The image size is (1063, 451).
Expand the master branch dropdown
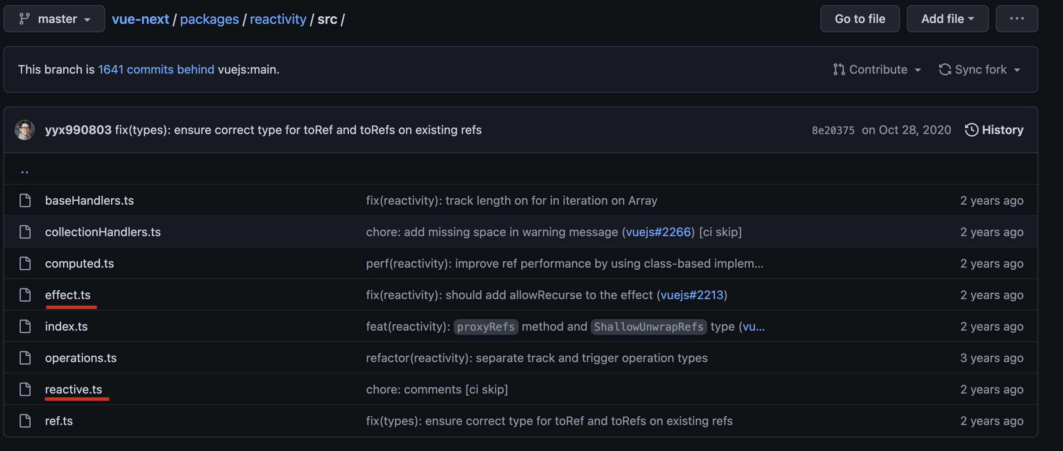(x=54, y=19)
